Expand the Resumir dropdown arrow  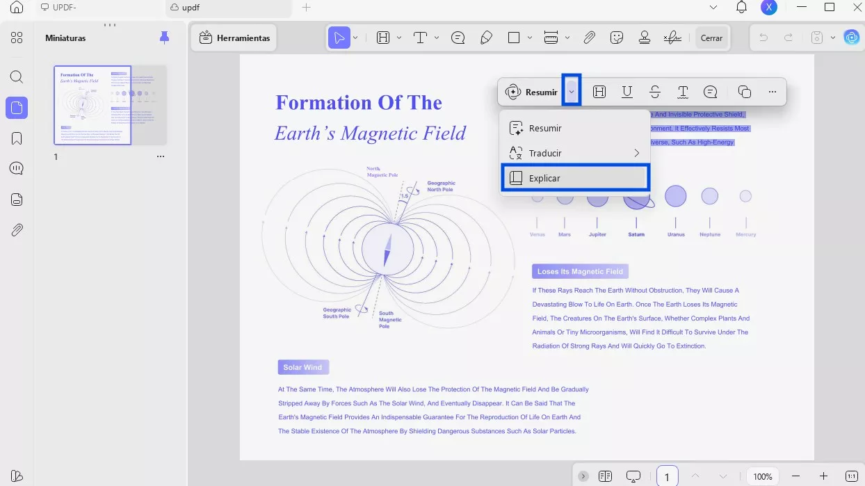coord(572,92)
